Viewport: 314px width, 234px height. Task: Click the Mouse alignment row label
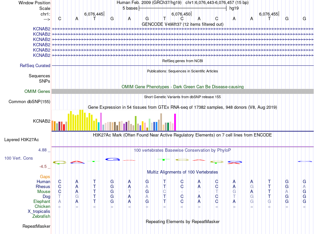tap(44, 192)
